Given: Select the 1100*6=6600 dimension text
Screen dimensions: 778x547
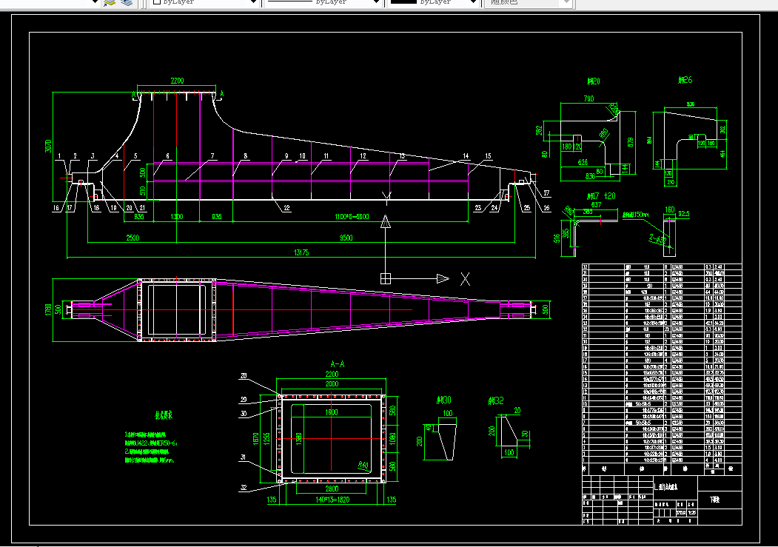Looking at the screenshot, I should [x=352, y=217].
